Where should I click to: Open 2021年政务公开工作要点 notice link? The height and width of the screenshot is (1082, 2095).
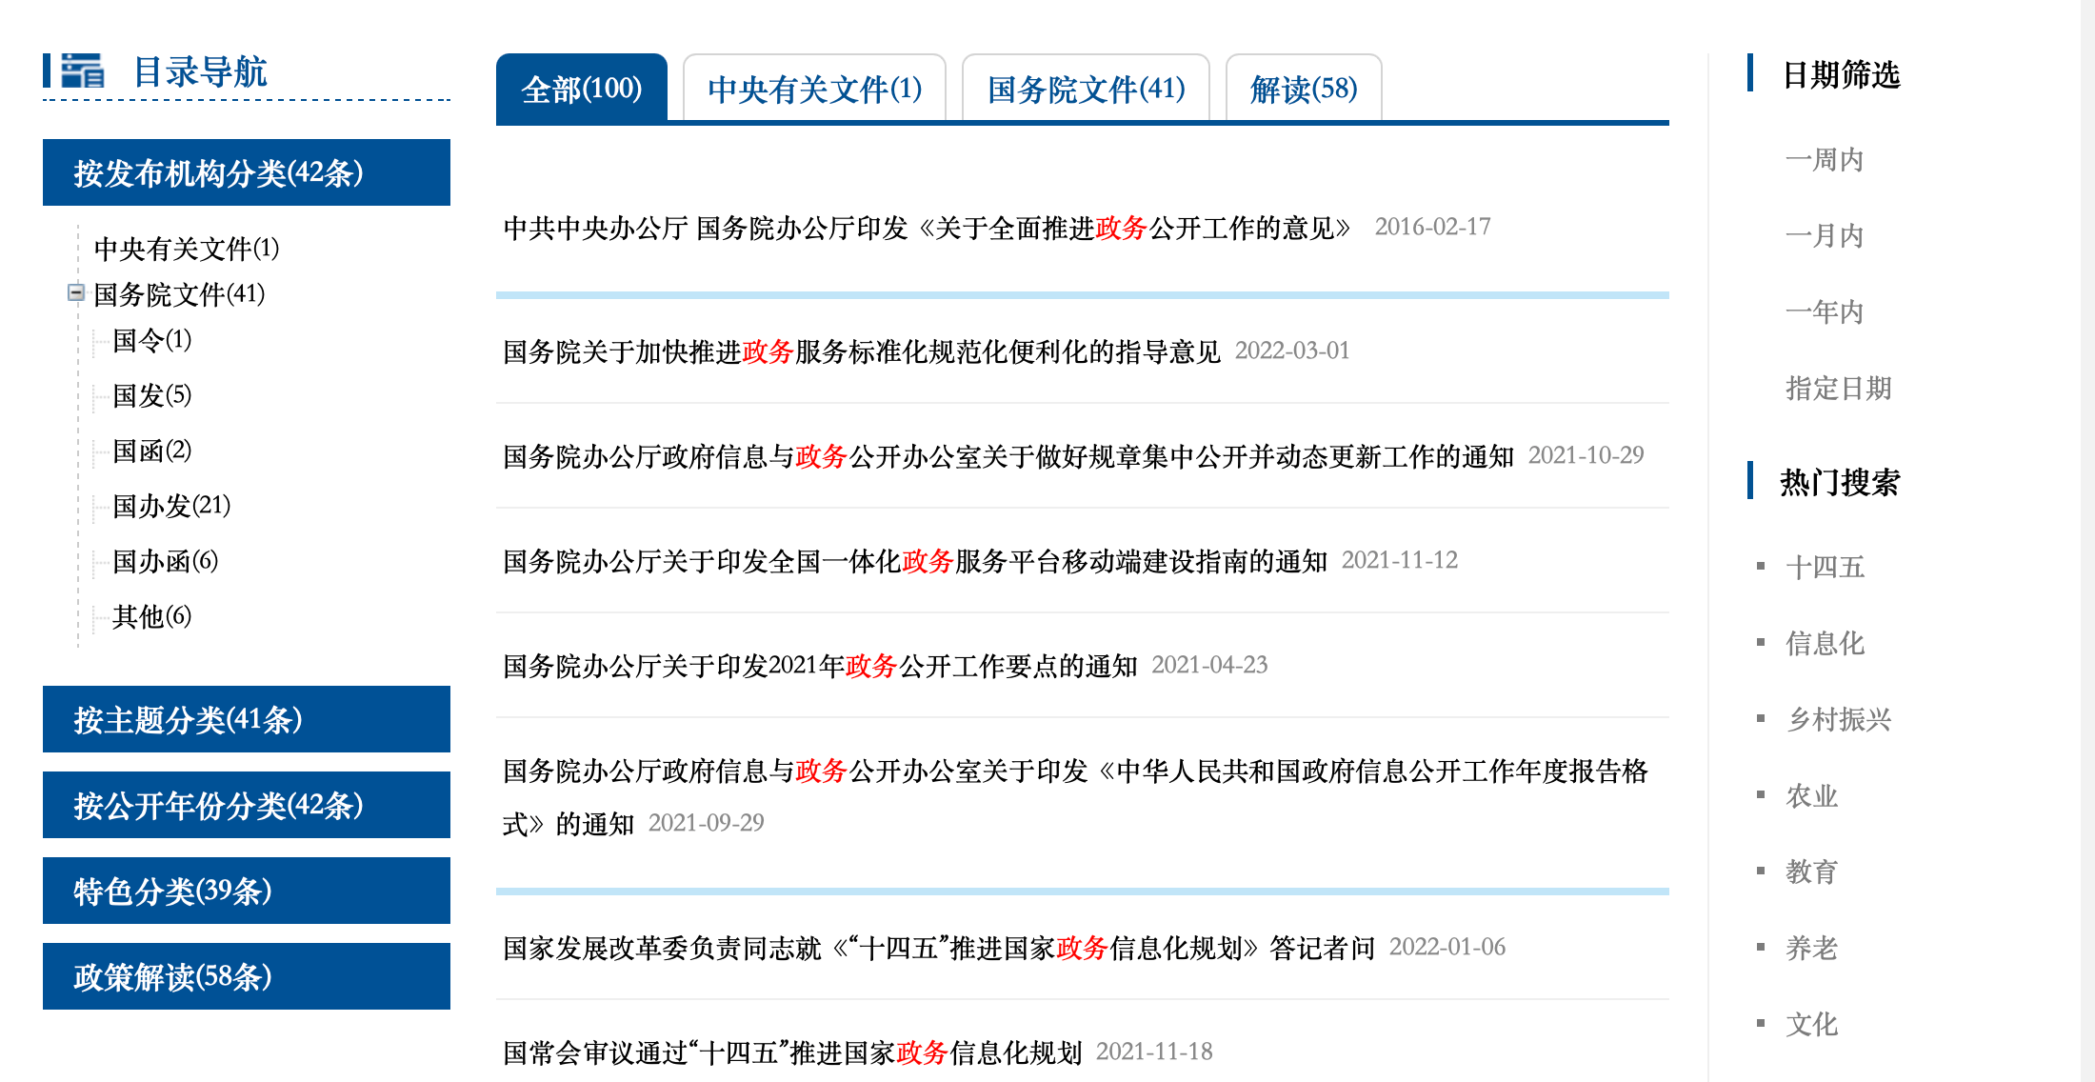click(819, 665)
